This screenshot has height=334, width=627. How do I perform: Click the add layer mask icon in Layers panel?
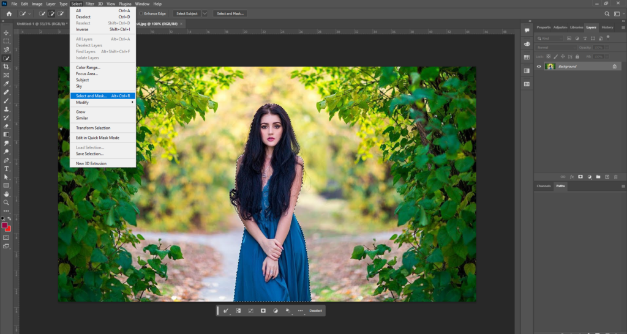click(580, 176)
